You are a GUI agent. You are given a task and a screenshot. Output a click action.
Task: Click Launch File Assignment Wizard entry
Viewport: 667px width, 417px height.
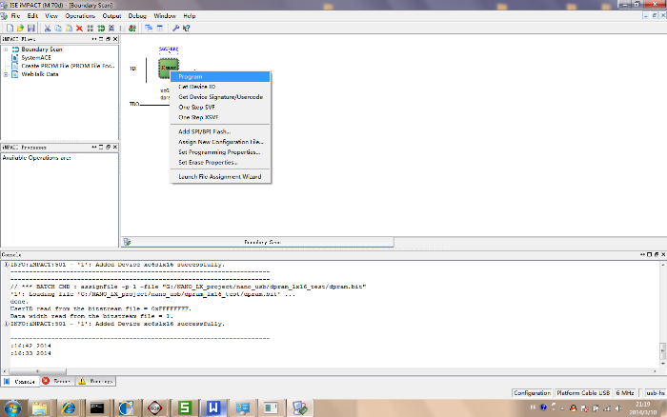219,177
